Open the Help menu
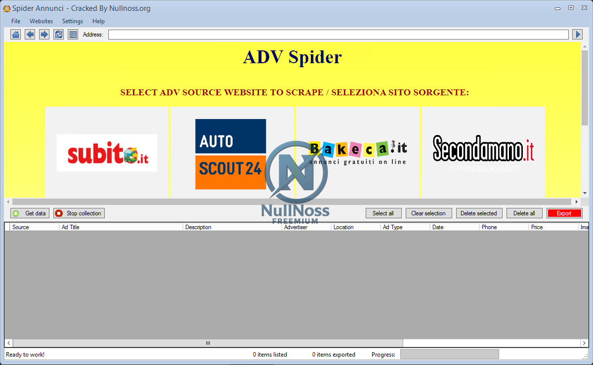This screenshot has height=365, width=593. pyautogui.click(x=98, y=21)
